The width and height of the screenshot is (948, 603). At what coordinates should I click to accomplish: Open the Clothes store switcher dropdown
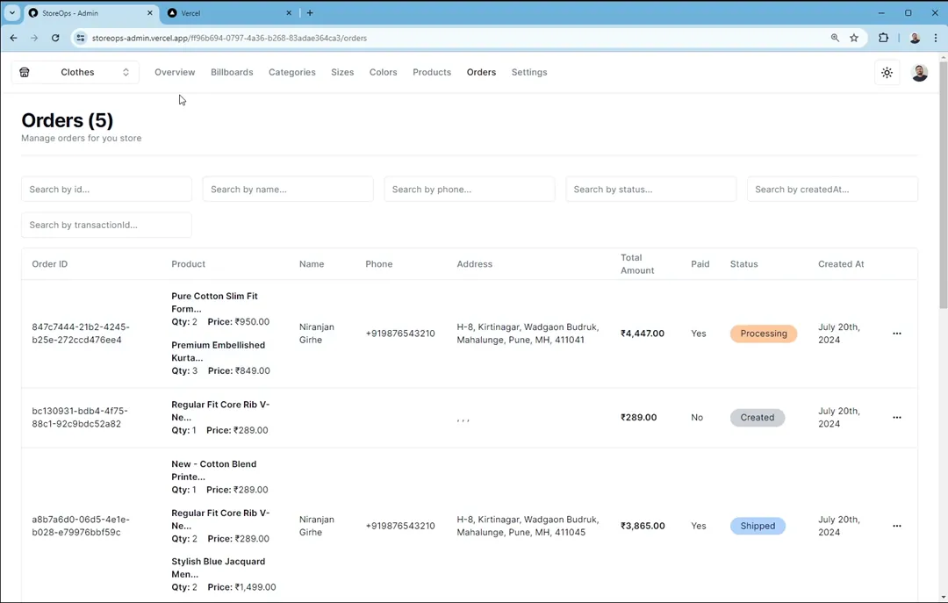tap(75, 72)
